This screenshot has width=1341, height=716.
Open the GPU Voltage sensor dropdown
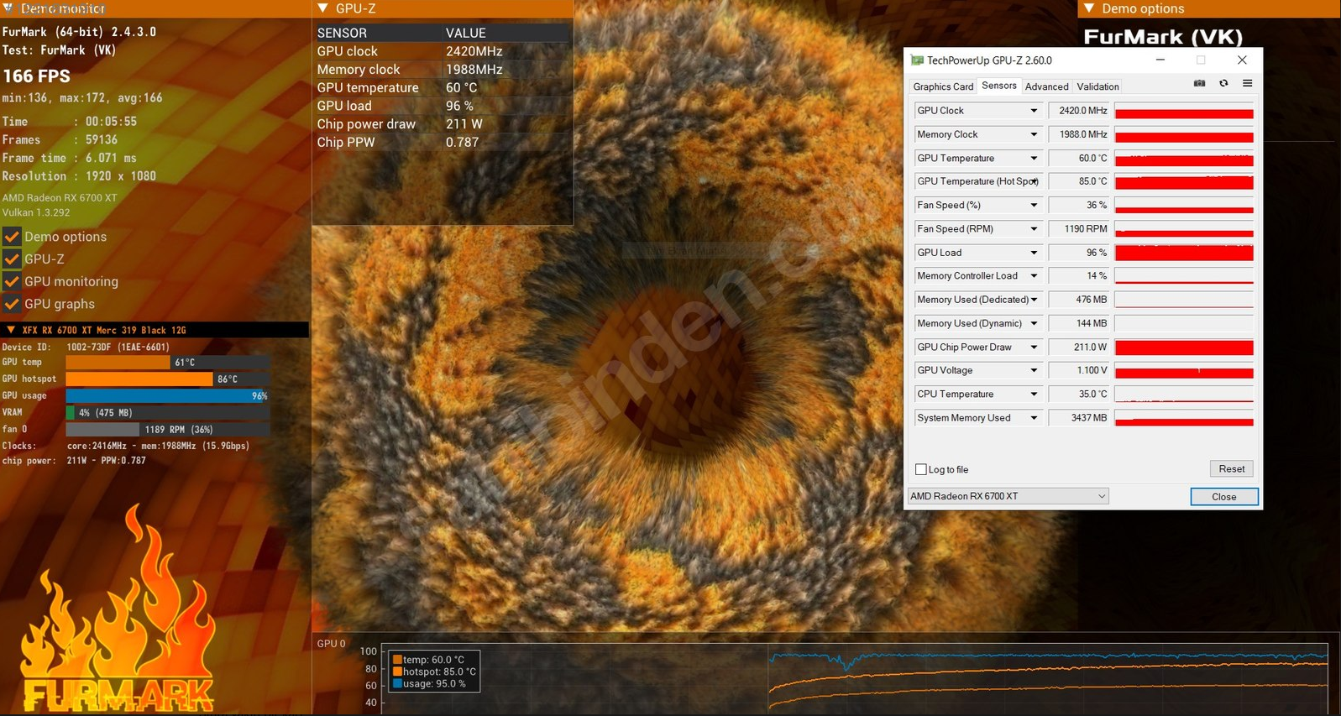1034,370
